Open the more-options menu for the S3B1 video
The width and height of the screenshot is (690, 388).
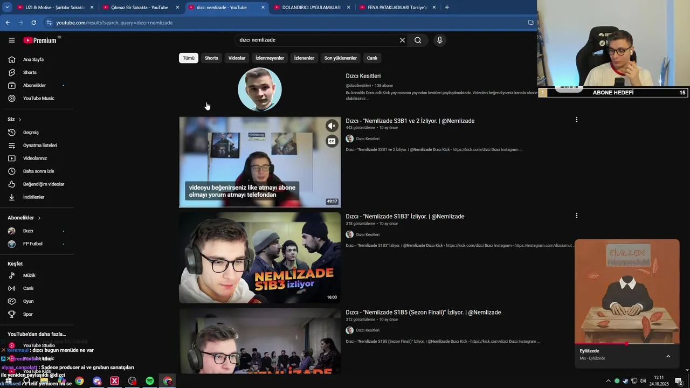tap(576, 120)
